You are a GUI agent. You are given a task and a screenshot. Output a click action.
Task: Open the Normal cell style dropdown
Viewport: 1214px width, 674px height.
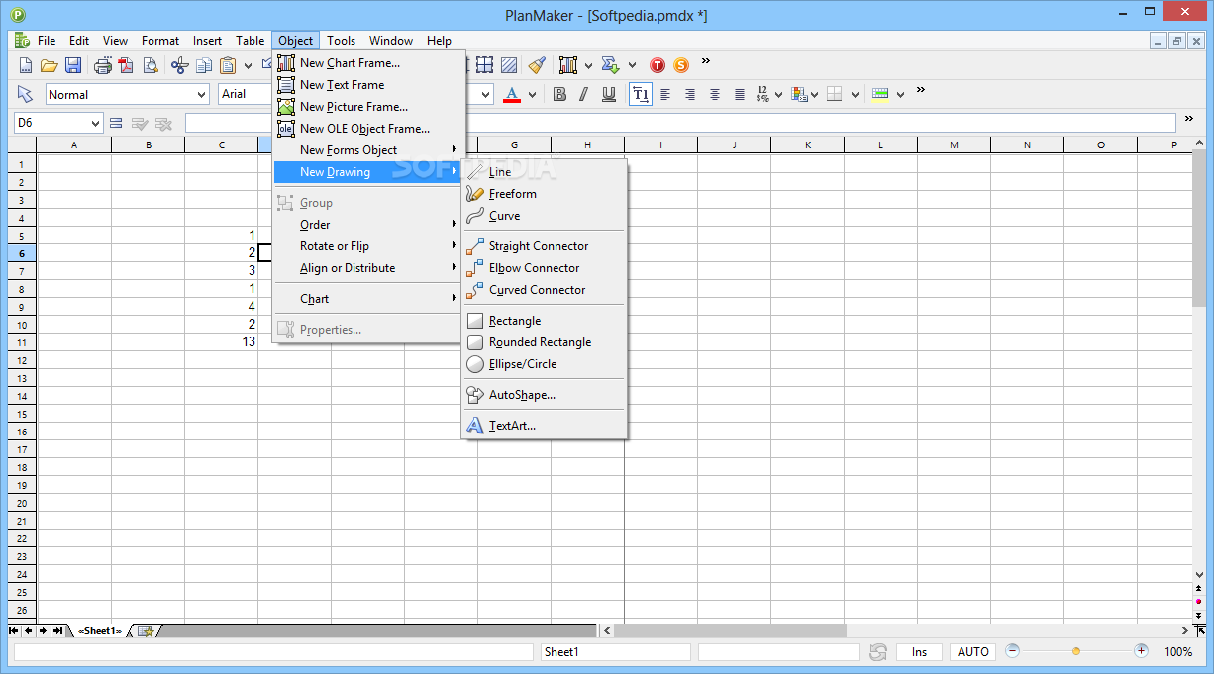coord(201,94)
